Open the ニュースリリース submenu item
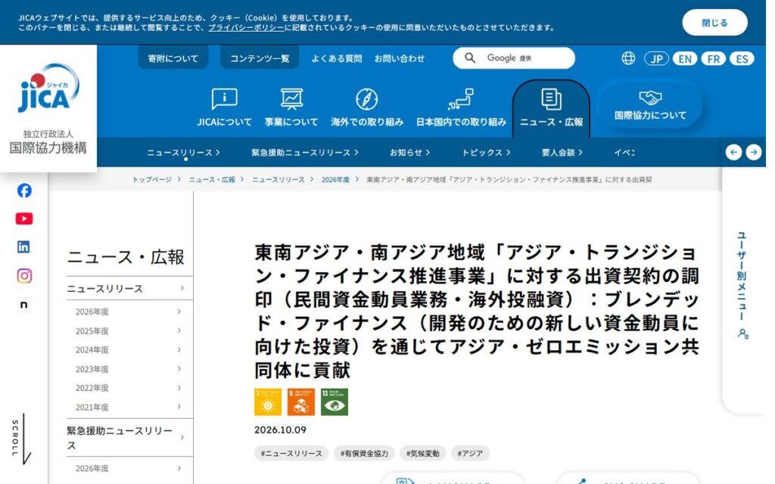Image resolution: width=775 pixels, height=484 pixels. [183, 153]
